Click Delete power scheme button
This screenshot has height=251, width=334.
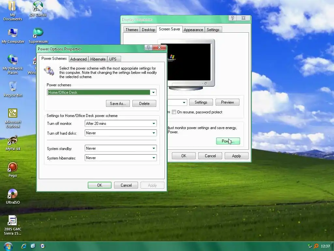144,104
